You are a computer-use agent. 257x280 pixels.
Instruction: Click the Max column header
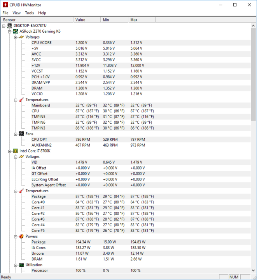[x=142, y=20]
